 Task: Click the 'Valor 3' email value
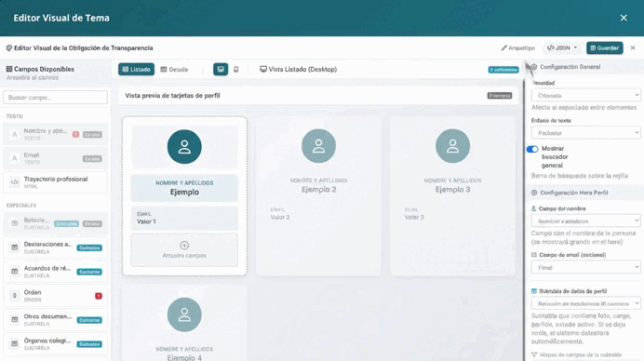click(414, 218)
